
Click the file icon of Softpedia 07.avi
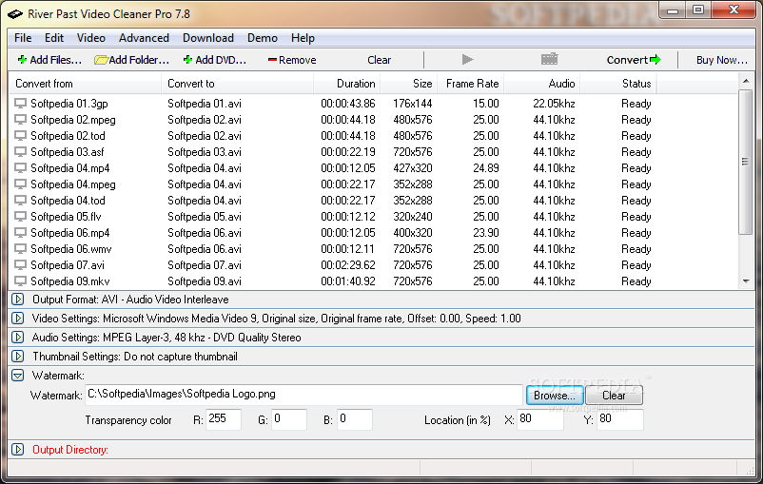tap(20, 265)
